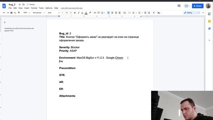The image size is (213, 120).
Task: Open the input tools dropdown
Action: point(160,13)
